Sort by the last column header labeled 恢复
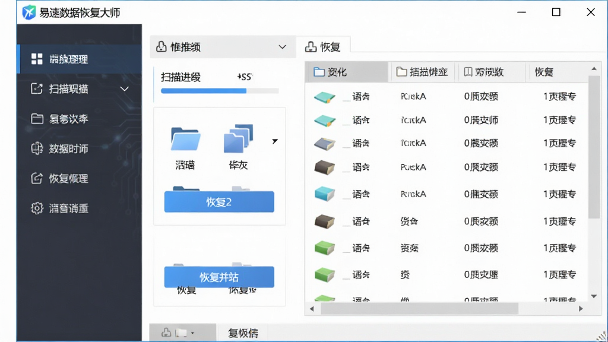Screen dimensions: 608x342 click(x=557, y=72)
